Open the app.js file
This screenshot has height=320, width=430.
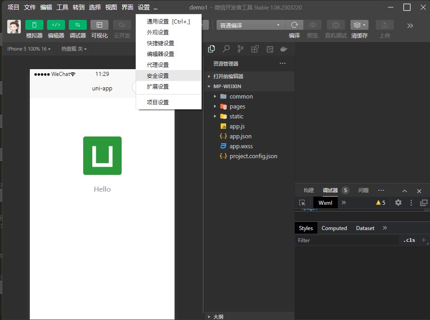tap(250, 127)
